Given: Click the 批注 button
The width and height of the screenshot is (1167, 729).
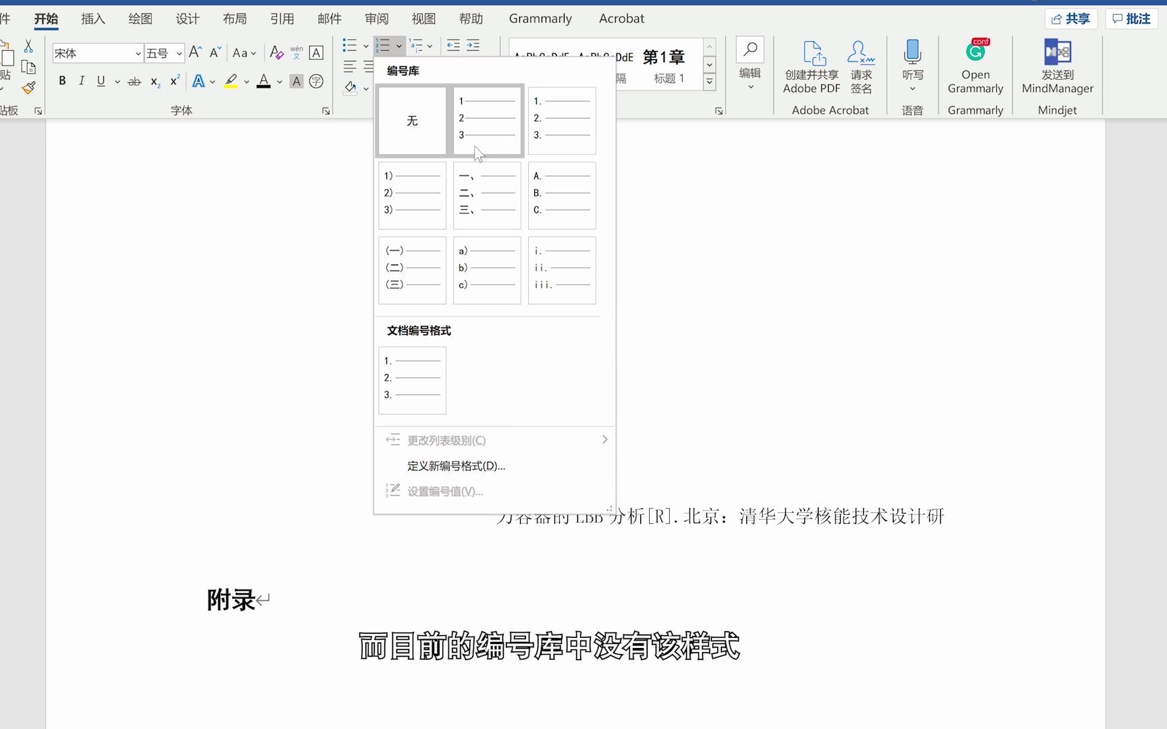Looking at the screenshot, I should [x=1131, y=19].
